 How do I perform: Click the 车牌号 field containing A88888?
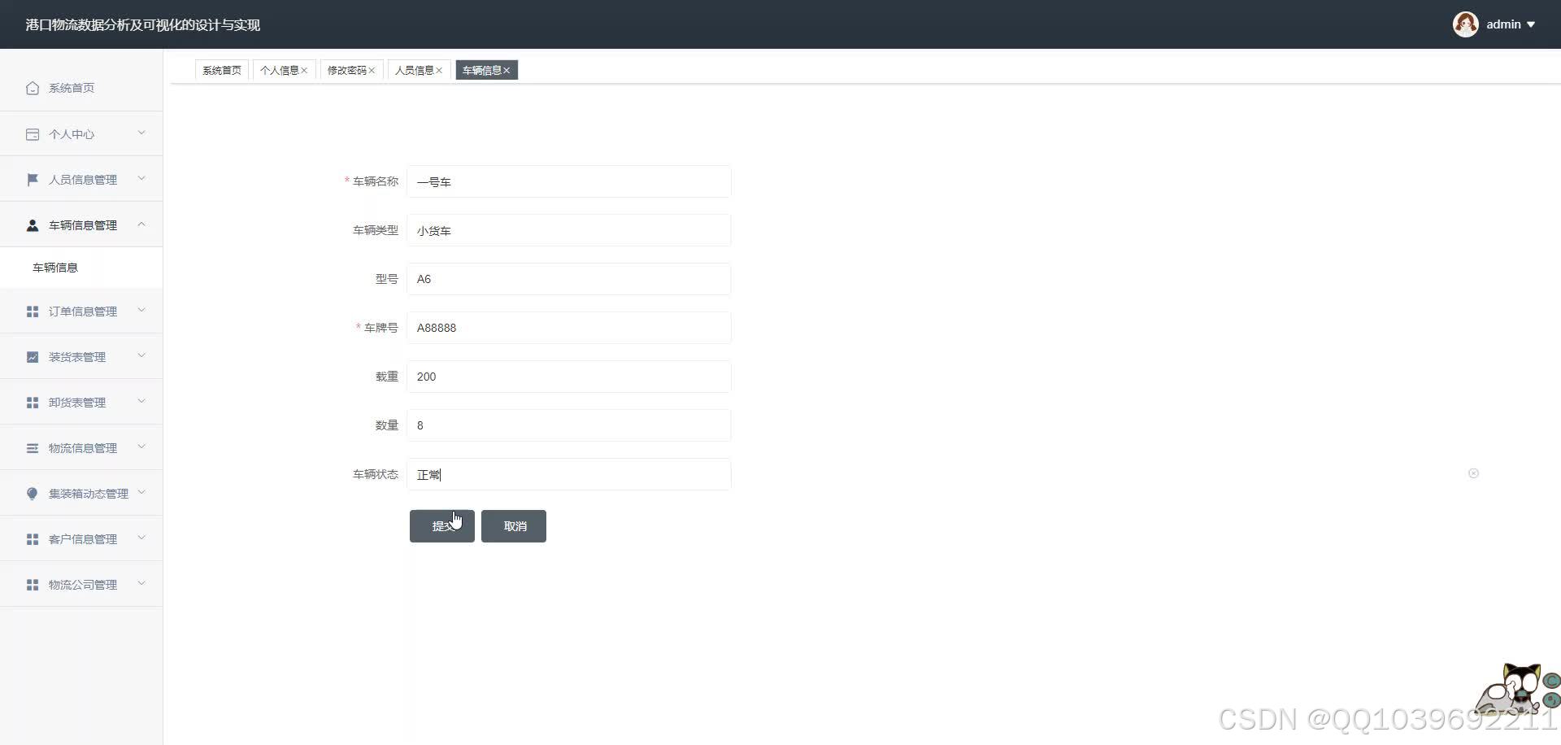569,328
